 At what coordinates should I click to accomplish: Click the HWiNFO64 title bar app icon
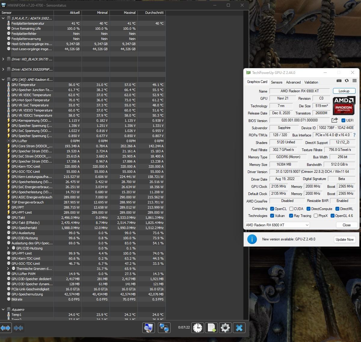point(4,5)
